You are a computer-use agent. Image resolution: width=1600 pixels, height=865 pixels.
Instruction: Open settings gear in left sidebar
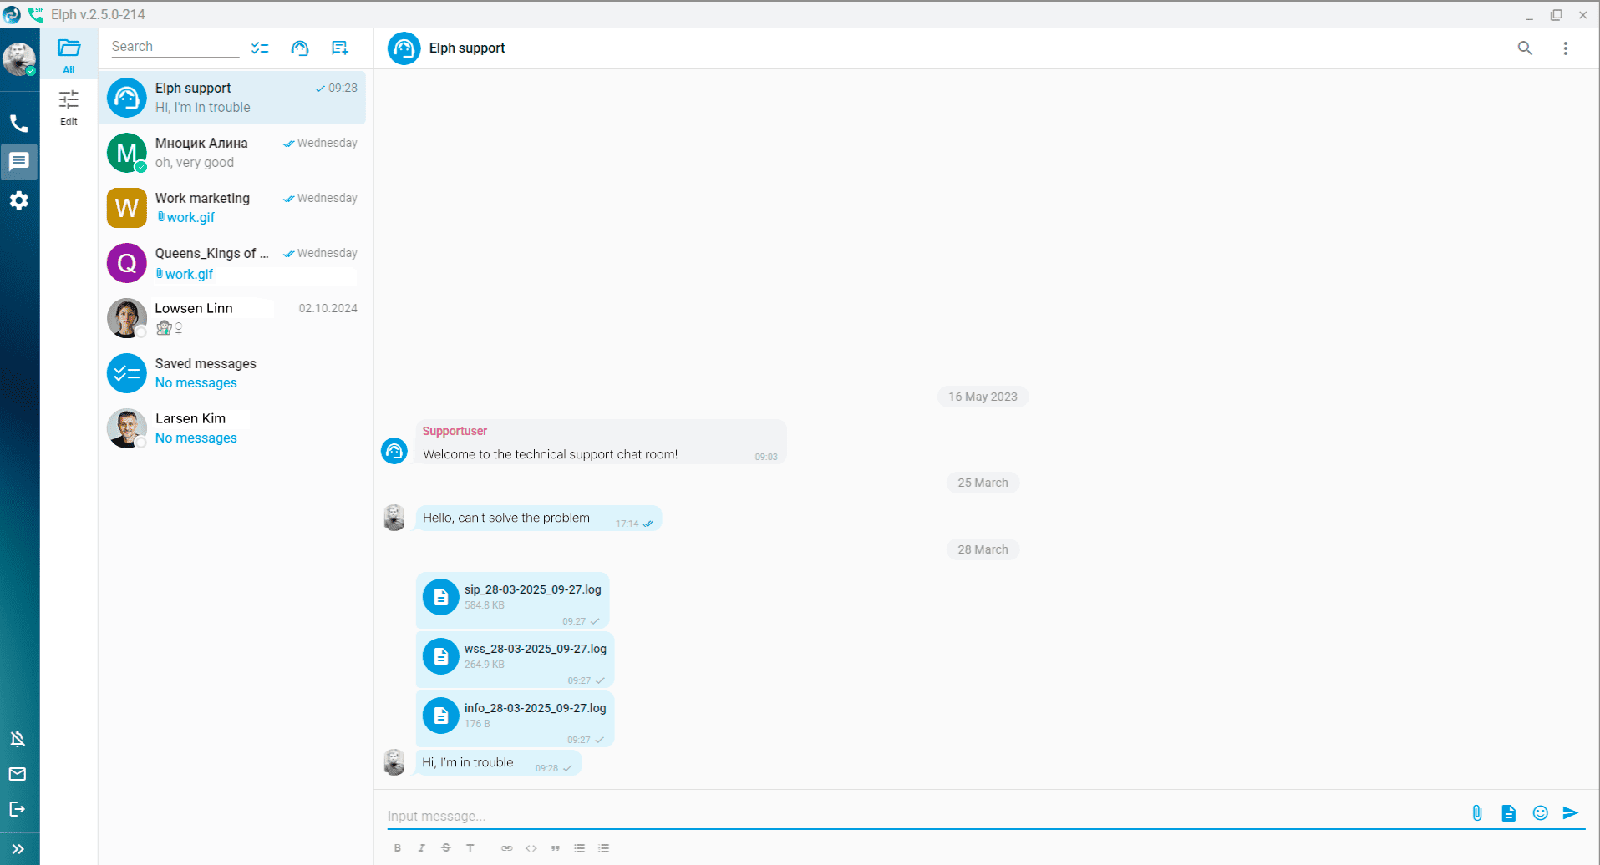click(18, 200)
